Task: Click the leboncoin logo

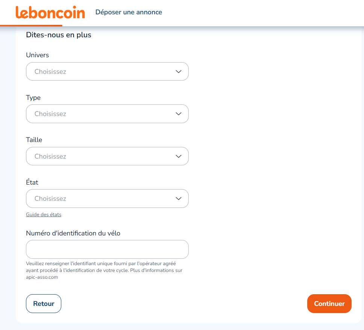Action: (x=50, y=12)
